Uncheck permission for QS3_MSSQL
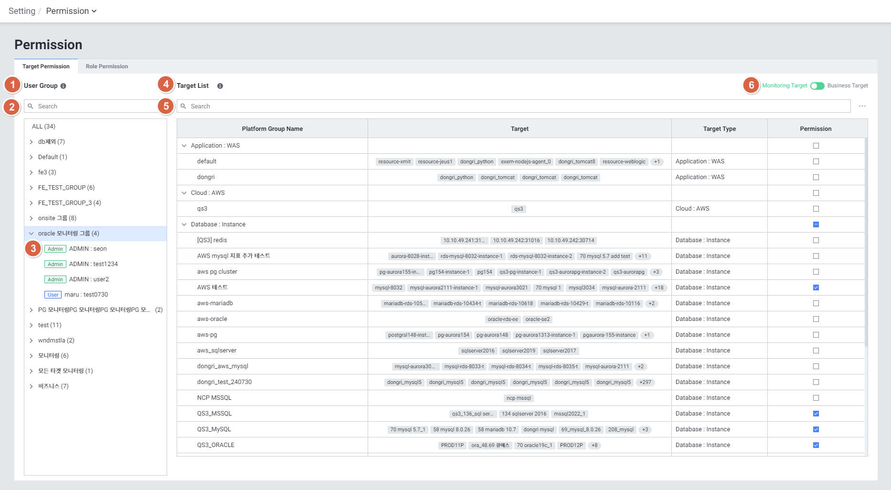The height and width of the screenshot is (490, 891). tap(816, 414)
